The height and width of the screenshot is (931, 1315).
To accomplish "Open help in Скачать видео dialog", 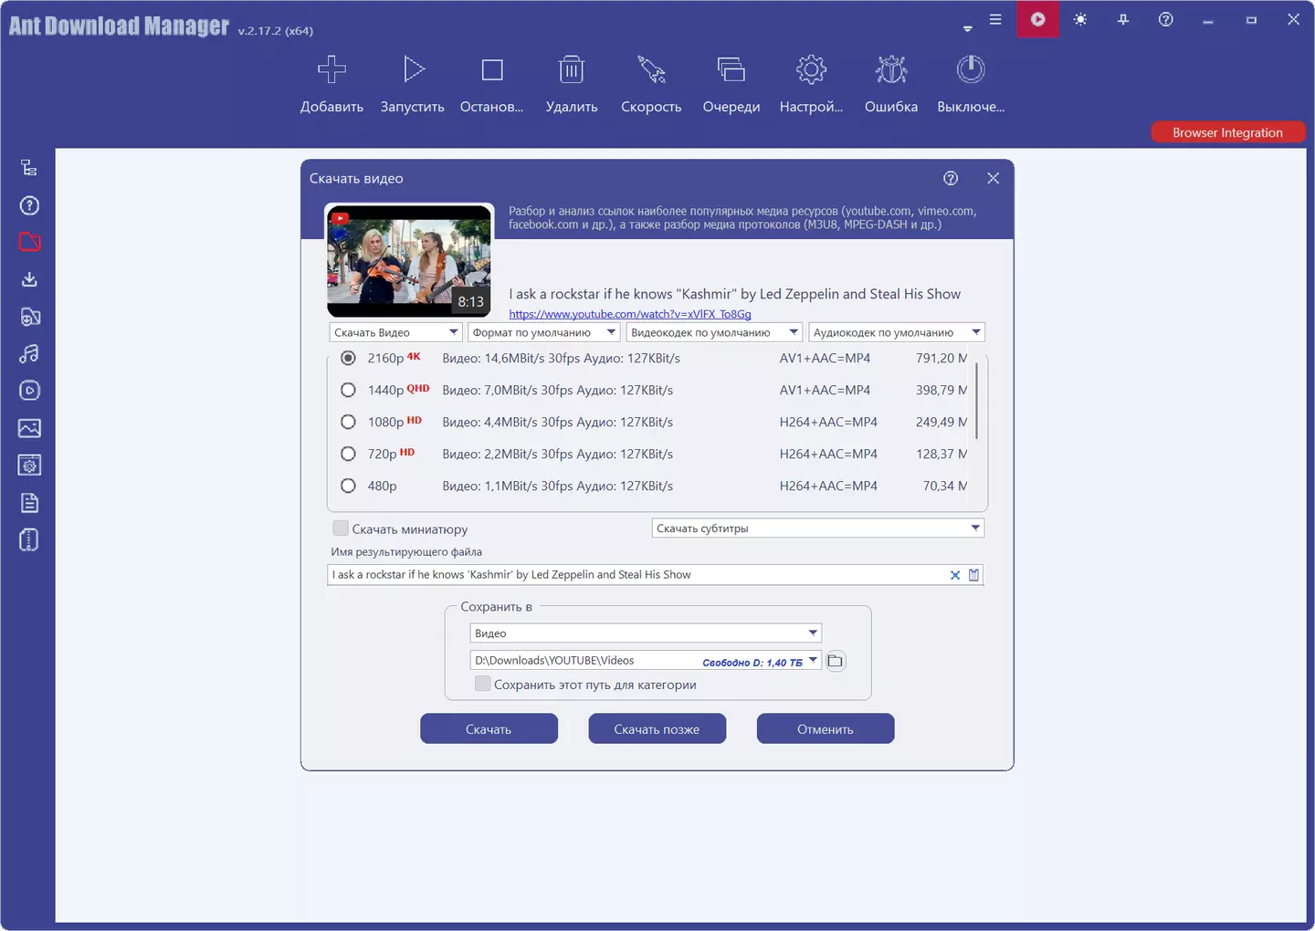I will (x=951, y=178).
